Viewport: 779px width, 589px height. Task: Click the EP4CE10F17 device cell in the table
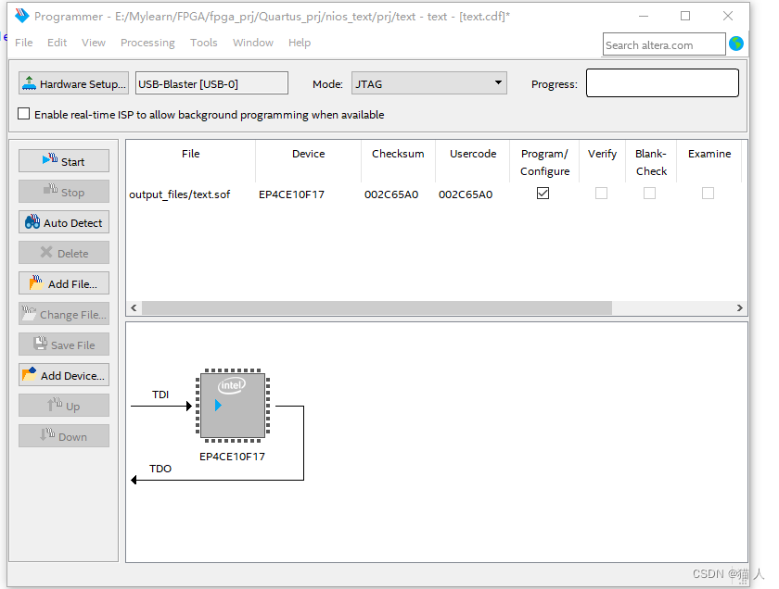tap(291, 194)
